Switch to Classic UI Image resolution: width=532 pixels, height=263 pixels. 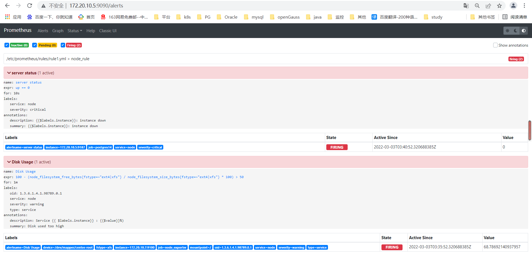click(108, 31)
